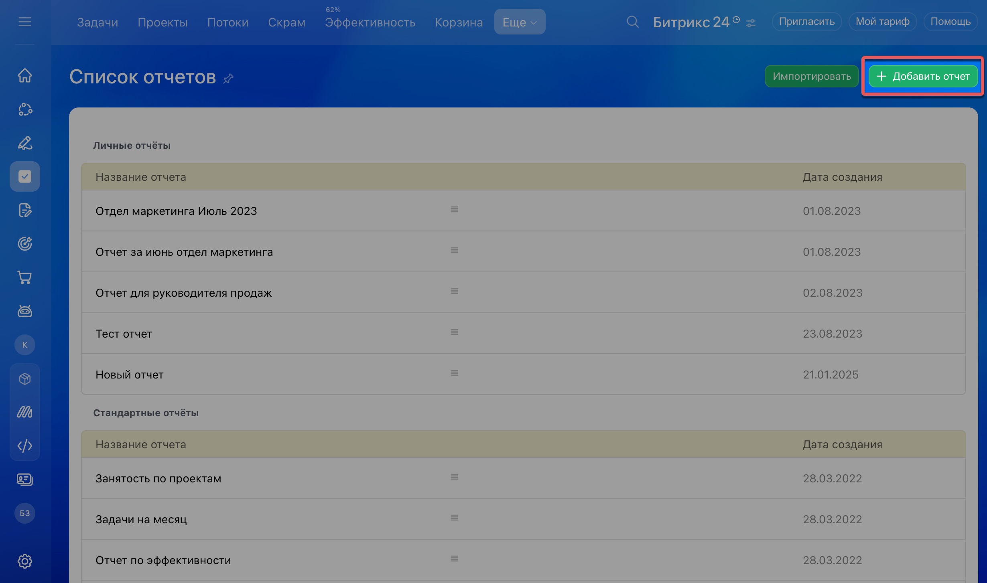Open the Эффективность tab

[x=370, y=22]
